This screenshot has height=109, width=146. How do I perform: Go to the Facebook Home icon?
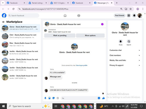pyautogui.click(x=65, y=15)
